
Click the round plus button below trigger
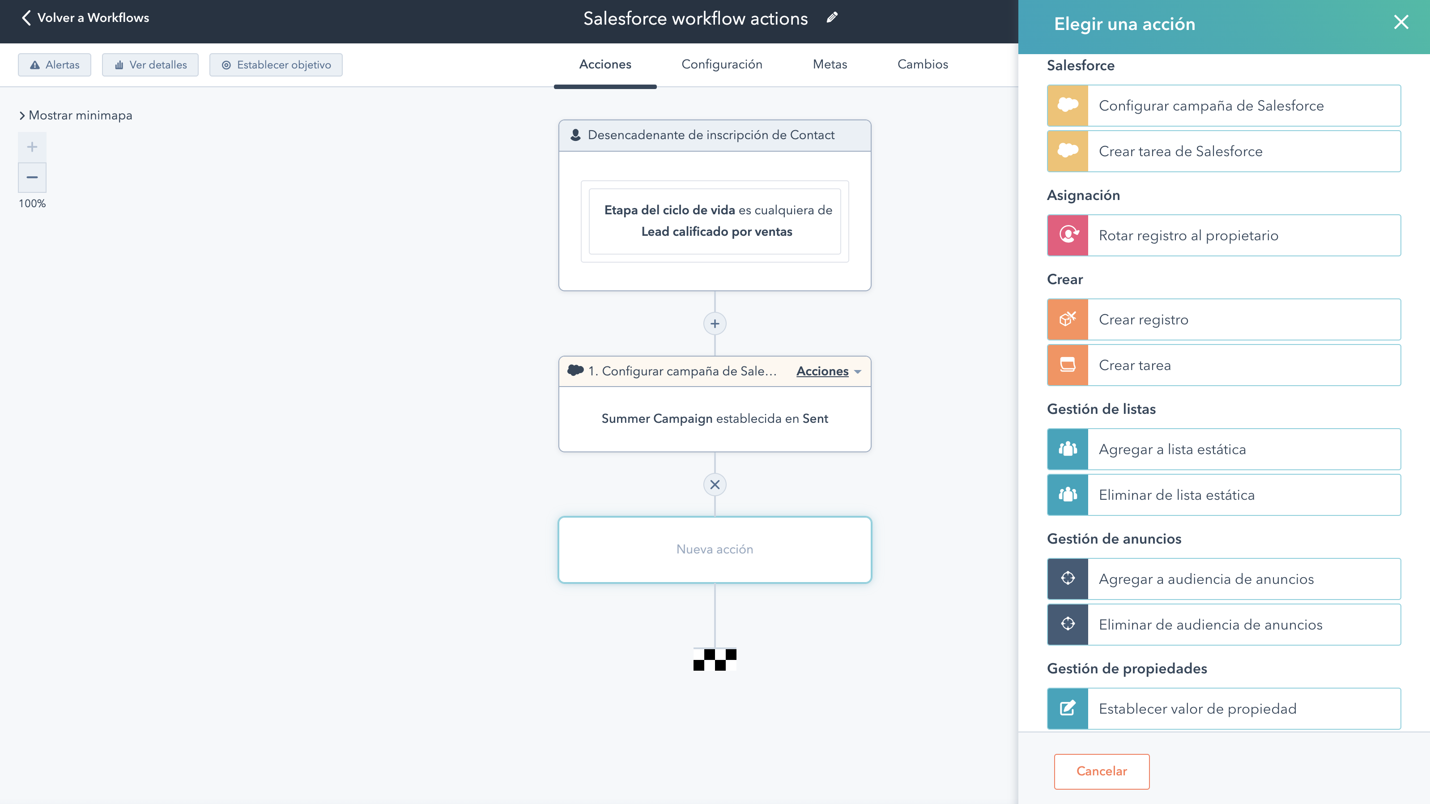(x=715, y=324)
